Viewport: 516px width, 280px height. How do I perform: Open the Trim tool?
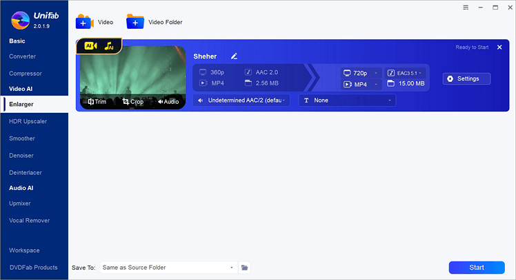[x=97, y=102]
